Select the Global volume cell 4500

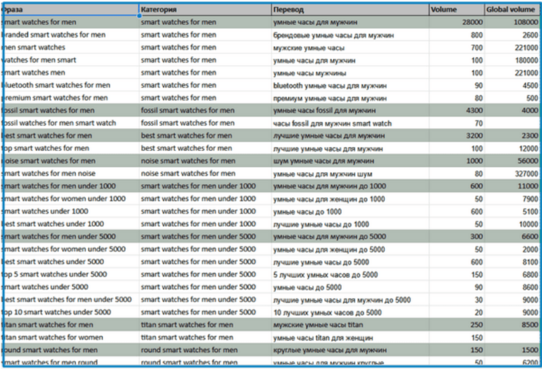pos(511,85)
